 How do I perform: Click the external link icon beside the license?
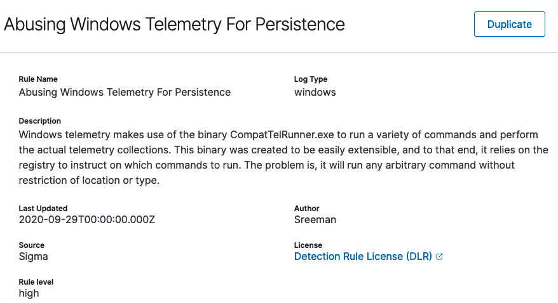[439, 257]
